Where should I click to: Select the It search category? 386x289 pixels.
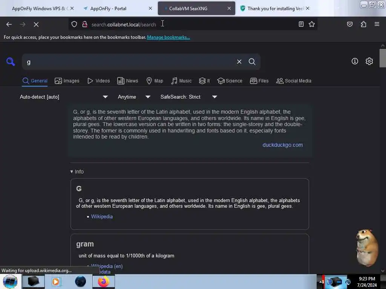coord(204,81)
